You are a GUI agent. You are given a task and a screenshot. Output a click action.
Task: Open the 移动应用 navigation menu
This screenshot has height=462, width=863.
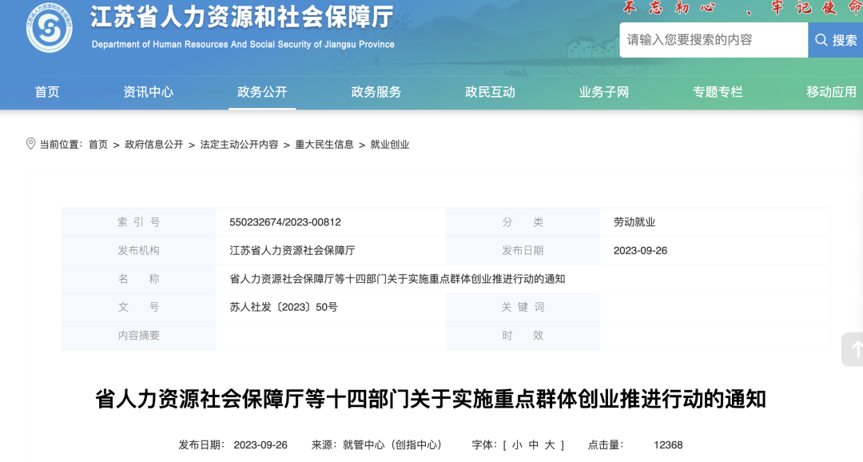click(x=832, y=92)
